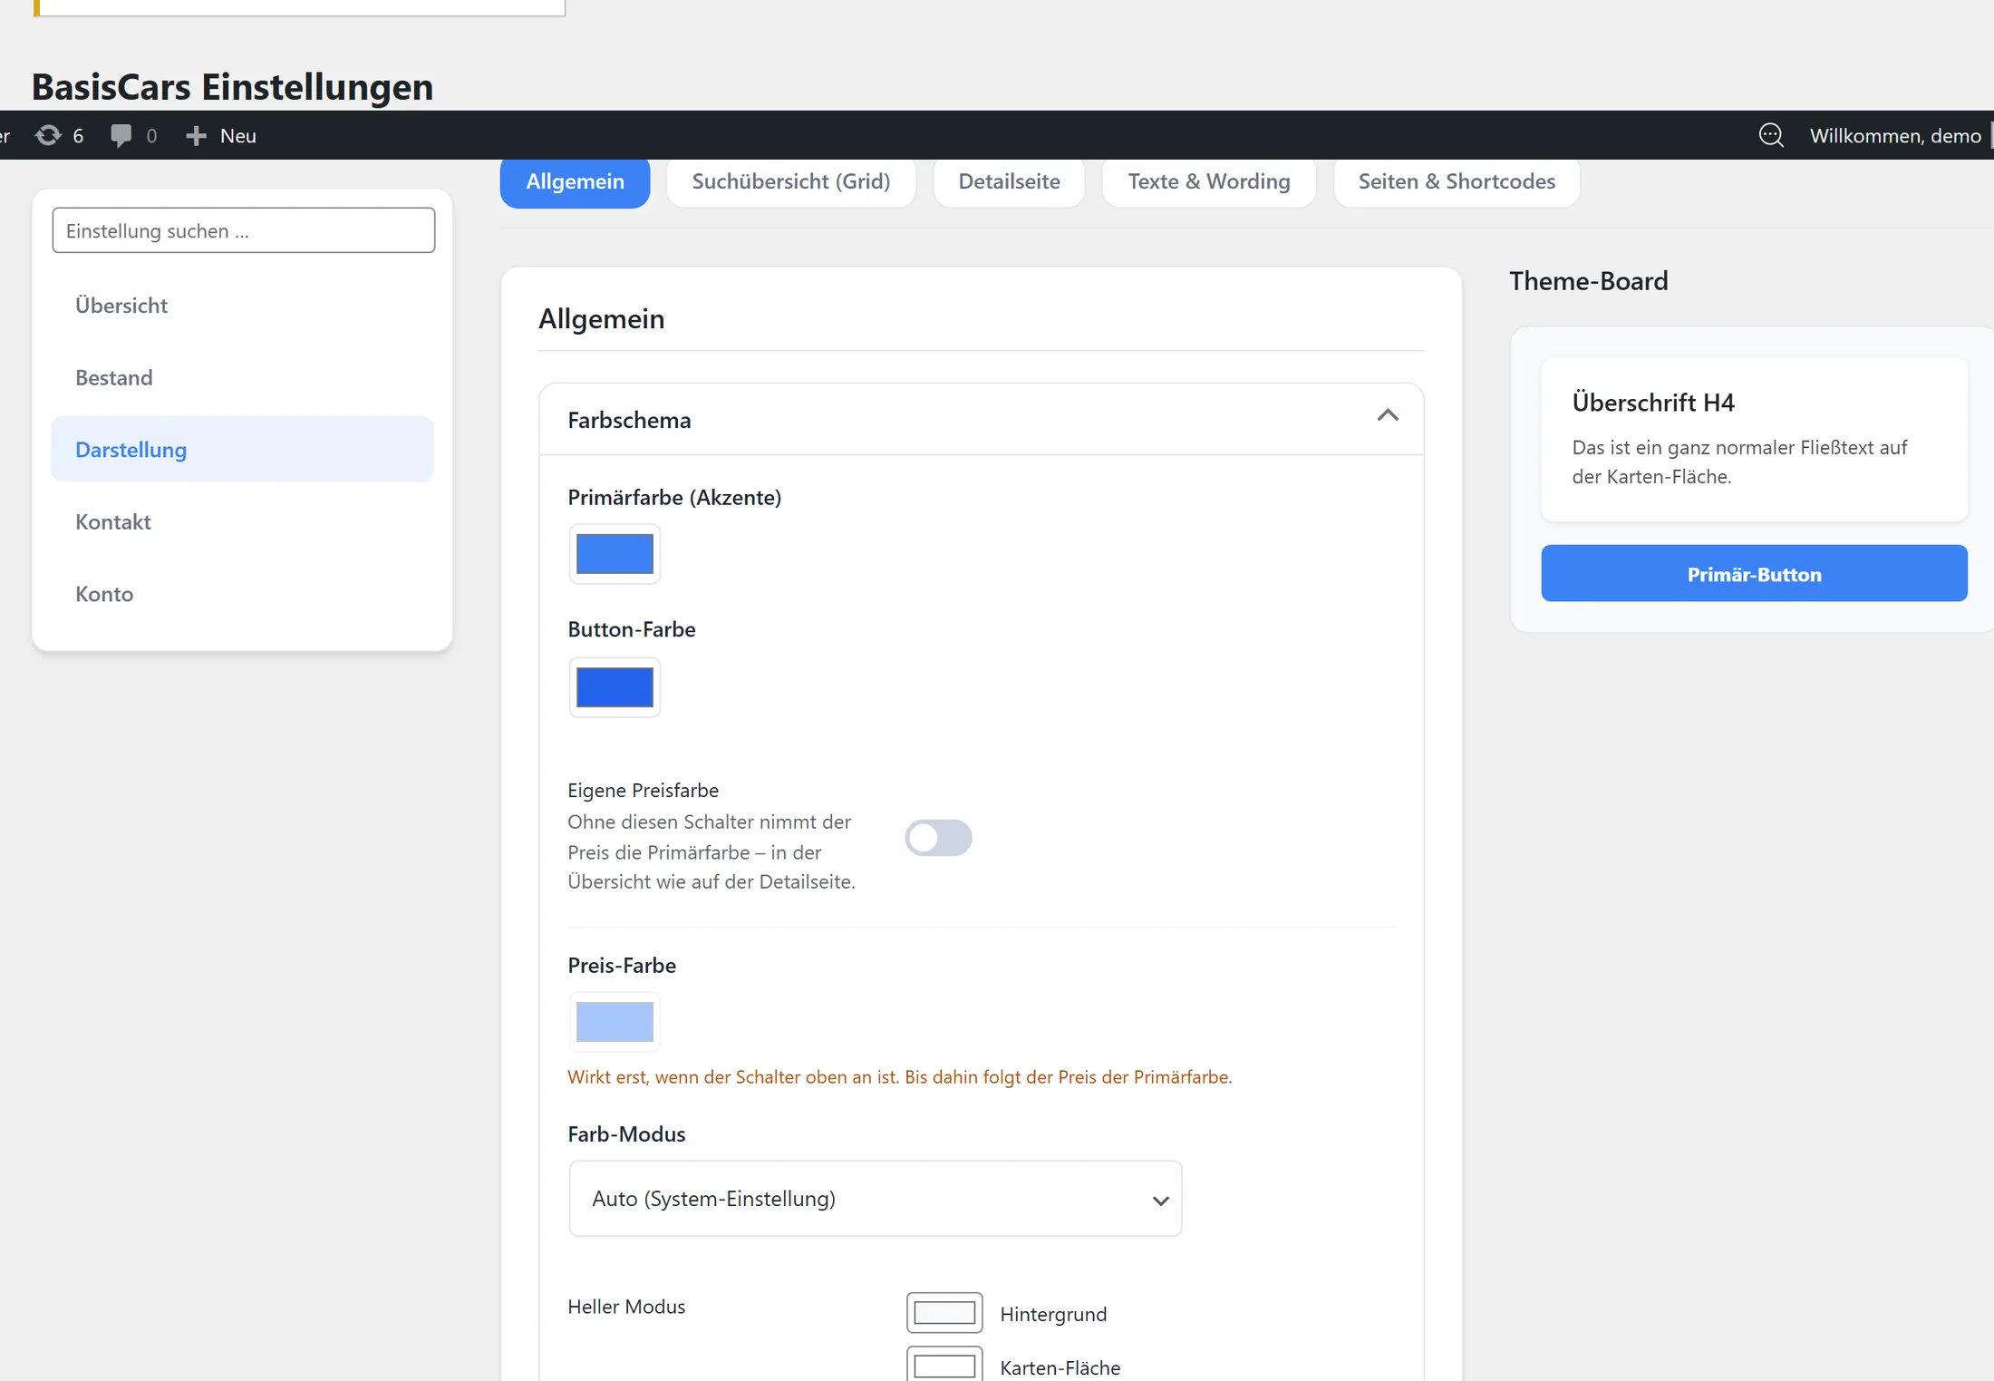Image resolution: width=1994 pixels, height=1381 pixels.
Task: Open Konto in the sidebar
Action: [242, 594]
